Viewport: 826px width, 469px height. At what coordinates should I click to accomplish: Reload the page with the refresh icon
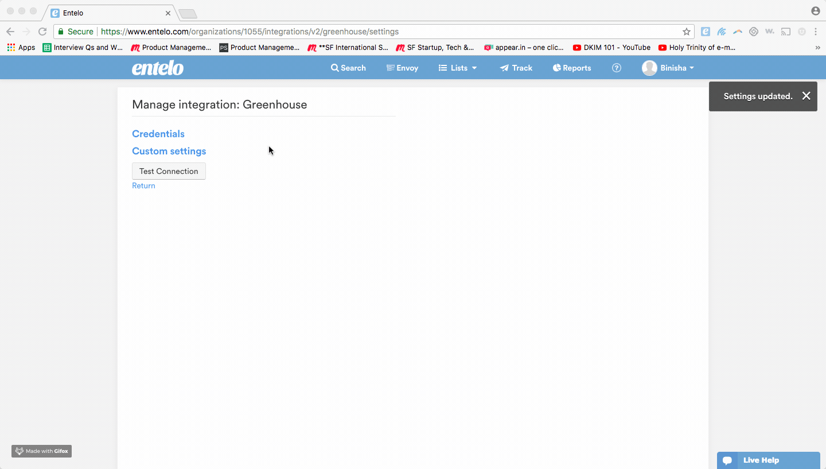pos(42,32)
